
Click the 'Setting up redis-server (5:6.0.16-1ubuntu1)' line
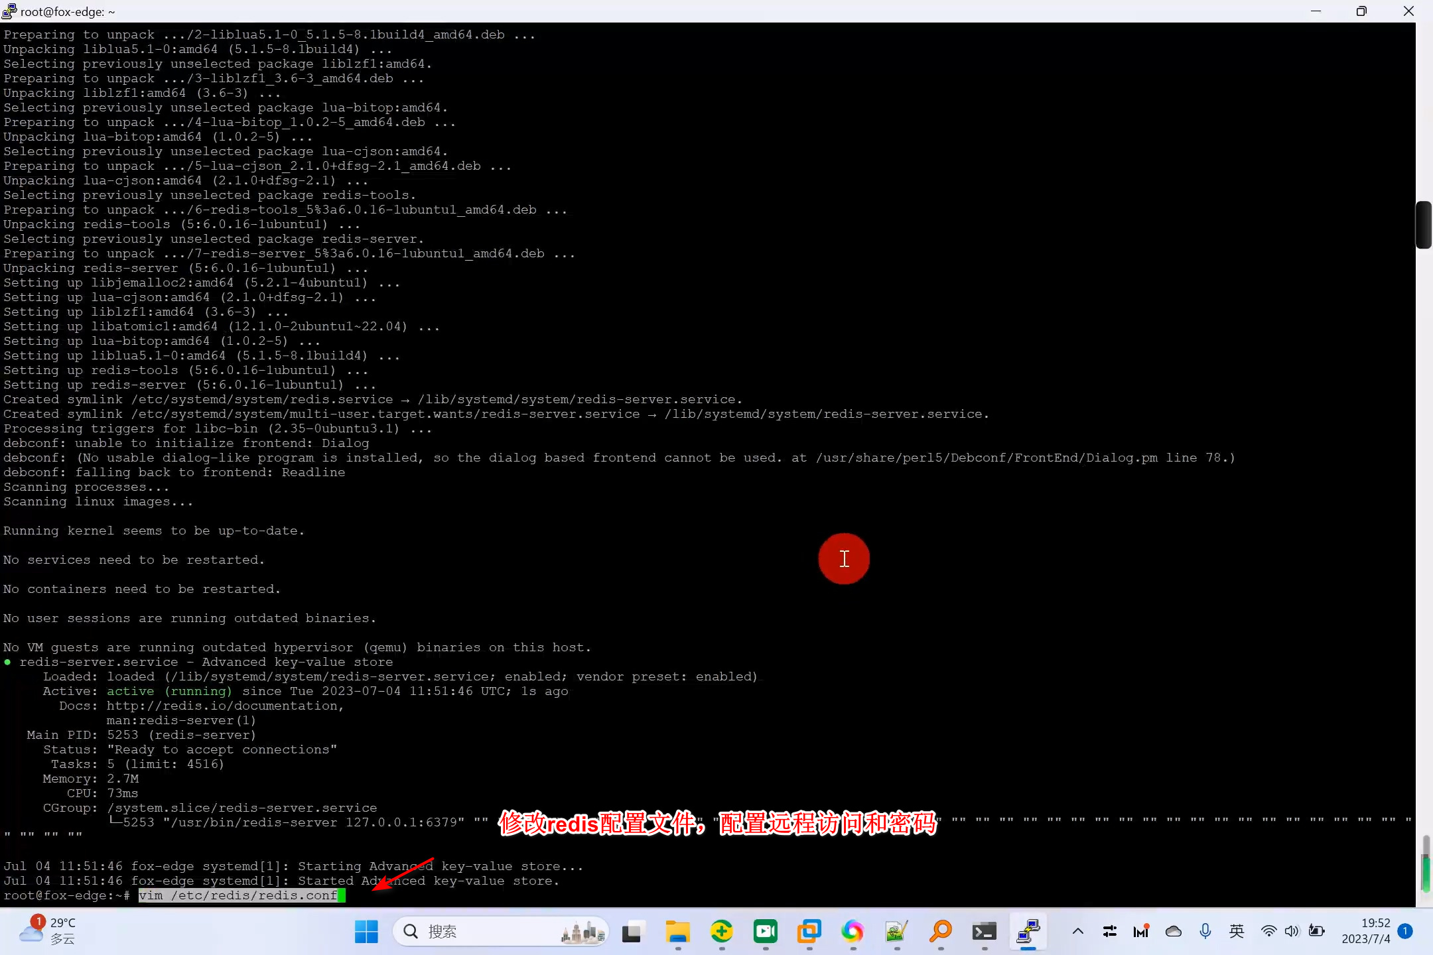[x=190, y=385]
